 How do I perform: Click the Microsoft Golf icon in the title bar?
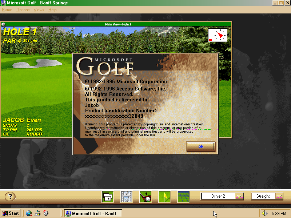click(x=3, y=3)
